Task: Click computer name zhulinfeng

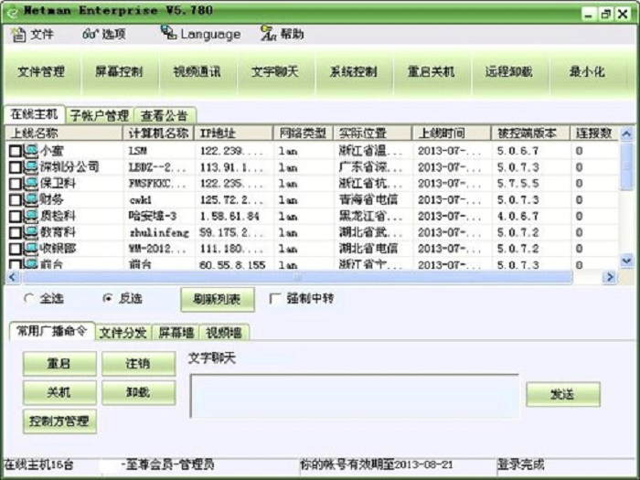Action: click(159, 233)
